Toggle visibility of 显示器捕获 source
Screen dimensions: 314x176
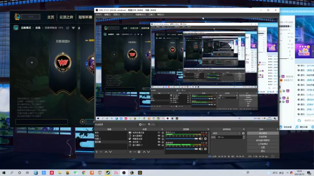[159, 136]
